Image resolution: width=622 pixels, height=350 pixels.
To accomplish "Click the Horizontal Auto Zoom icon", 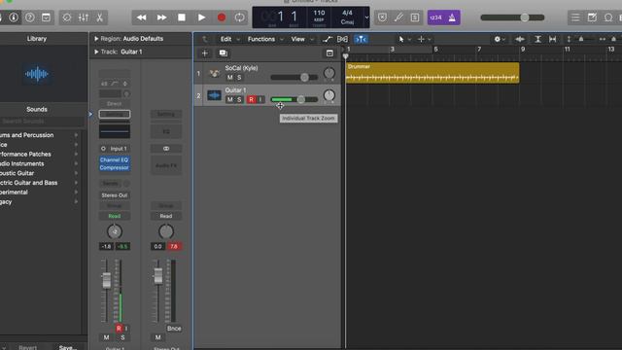I will coord(552,39).
